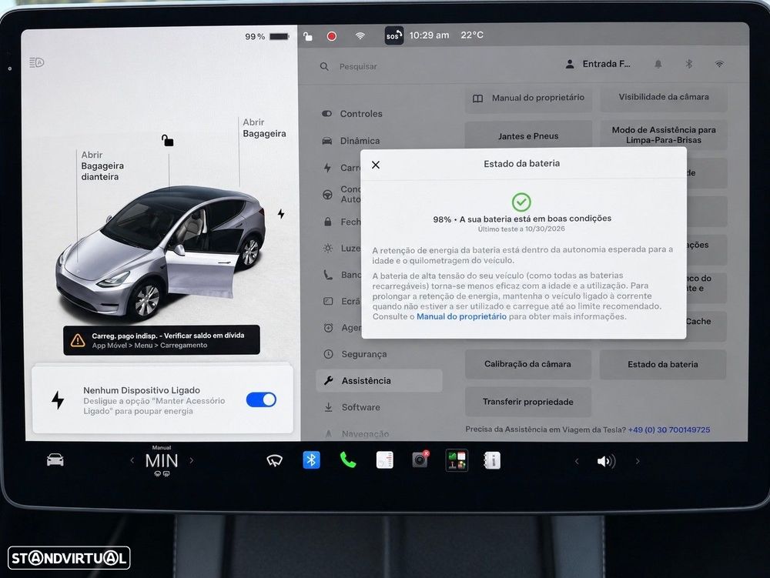The image size is (770, 578).
Task: Tap the Transferir propriedade button
Action: click(528, 402)
